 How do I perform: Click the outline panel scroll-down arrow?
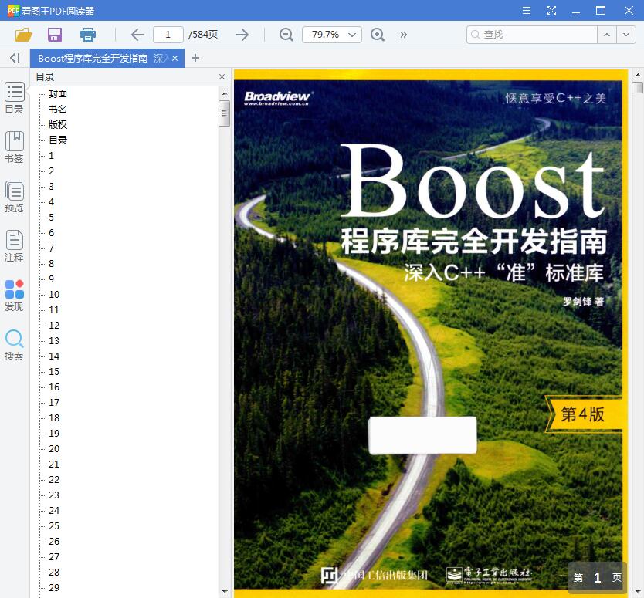tap(225, 591)
